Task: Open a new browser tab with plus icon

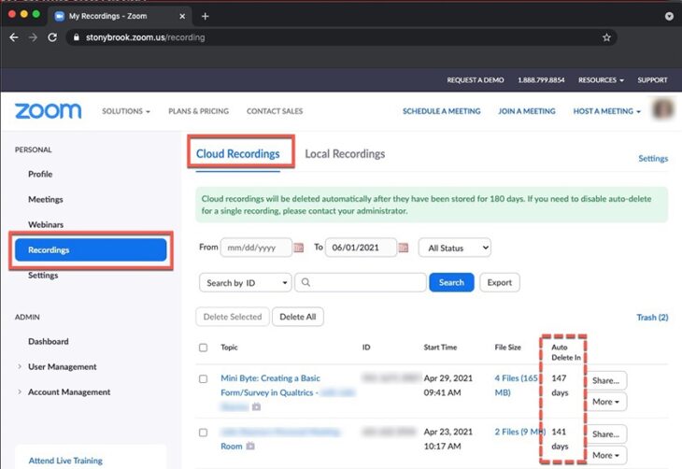Action: 206,16
